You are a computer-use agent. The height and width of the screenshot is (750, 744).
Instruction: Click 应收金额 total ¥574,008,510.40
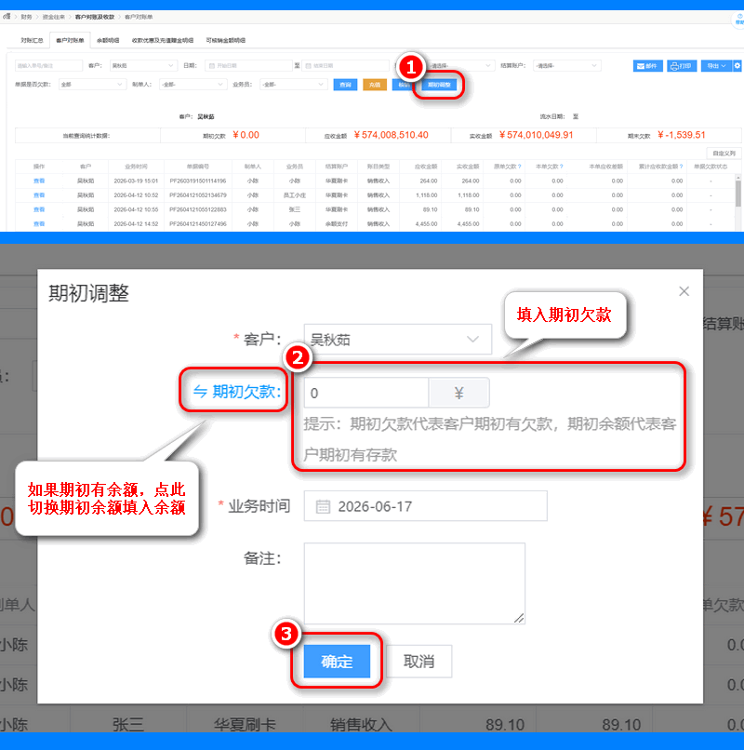(392, 135)
